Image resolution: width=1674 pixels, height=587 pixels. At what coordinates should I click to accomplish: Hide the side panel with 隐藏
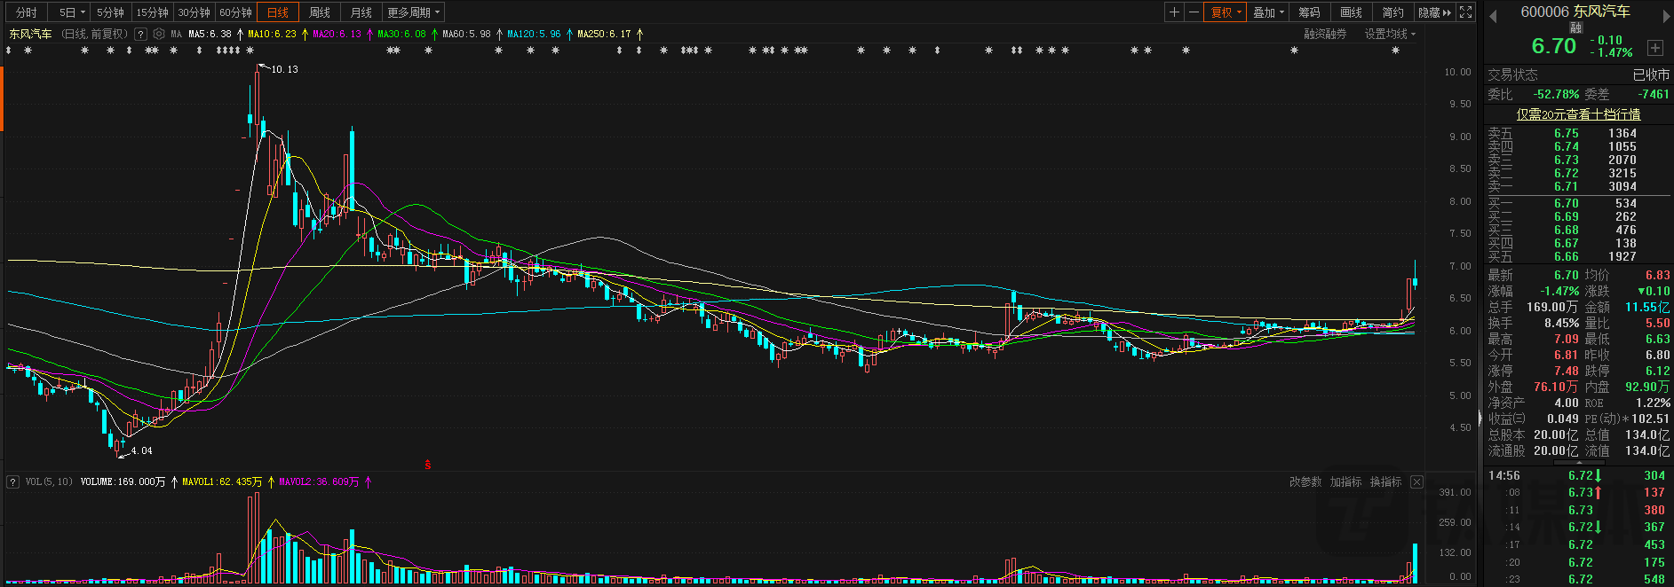(1434, 12)
